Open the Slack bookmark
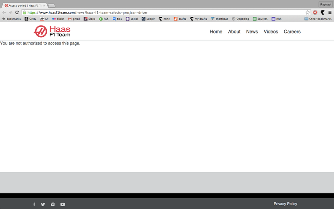Viewport: 334px width, 209px height. click(89, 19)
